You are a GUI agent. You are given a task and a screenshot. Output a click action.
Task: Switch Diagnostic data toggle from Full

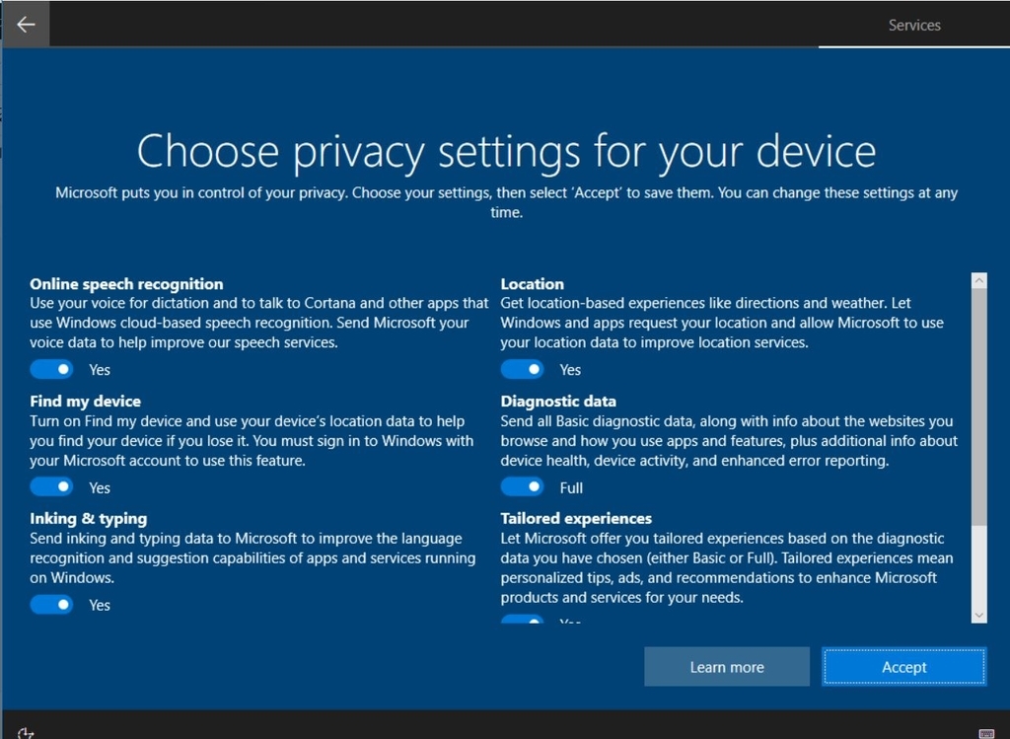tap(523, 487)
